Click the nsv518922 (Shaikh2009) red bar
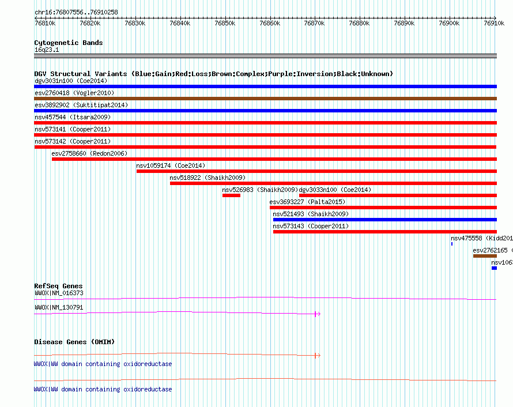Screen dimensions: 513x407 tap(333, 183)
